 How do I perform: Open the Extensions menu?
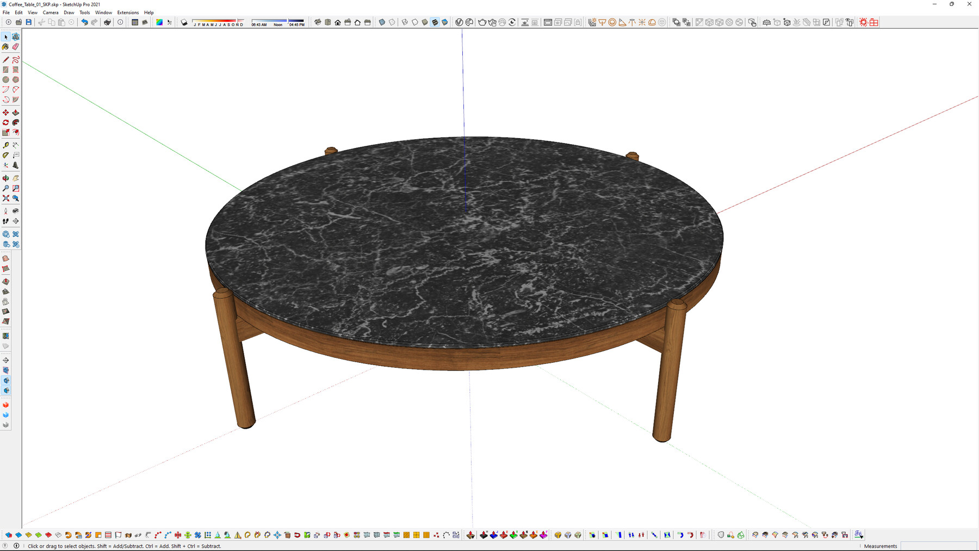(x=128, y=12)
